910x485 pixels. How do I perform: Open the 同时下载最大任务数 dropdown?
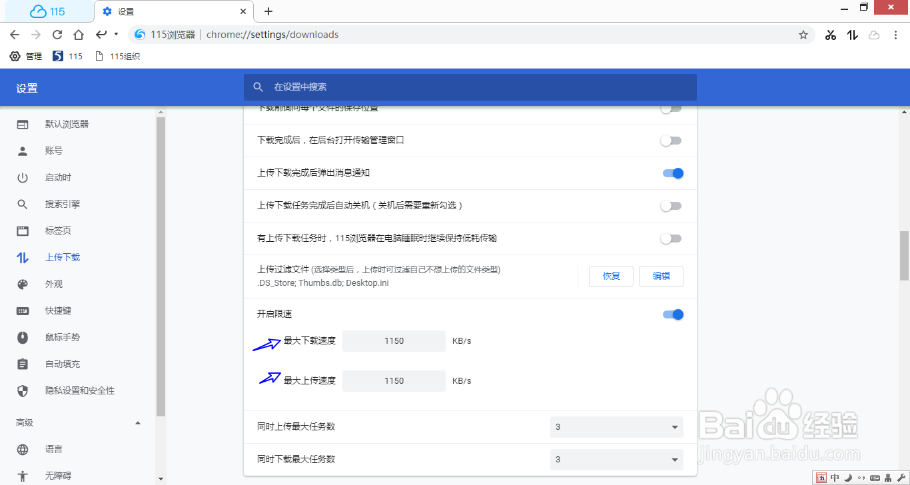pos(616,459)
